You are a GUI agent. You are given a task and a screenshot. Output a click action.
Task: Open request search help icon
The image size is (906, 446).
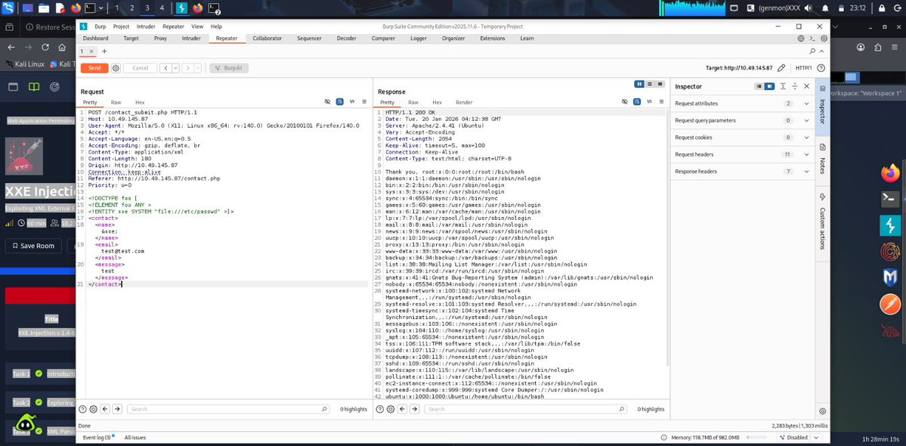[82, 409]
